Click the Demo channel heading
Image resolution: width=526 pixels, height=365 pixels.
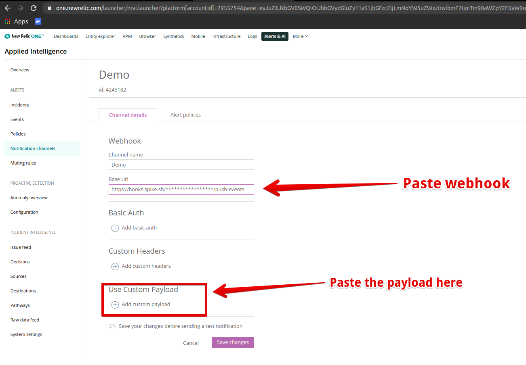pos(114,75)
